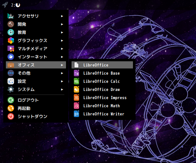This screenshot has height=163, width=196.
Task: Click the white LibreOffice document icon
Action: tap(76, 65)
